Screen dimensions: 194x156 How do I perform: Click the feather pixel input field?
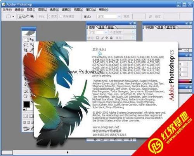tap(52, 16)
